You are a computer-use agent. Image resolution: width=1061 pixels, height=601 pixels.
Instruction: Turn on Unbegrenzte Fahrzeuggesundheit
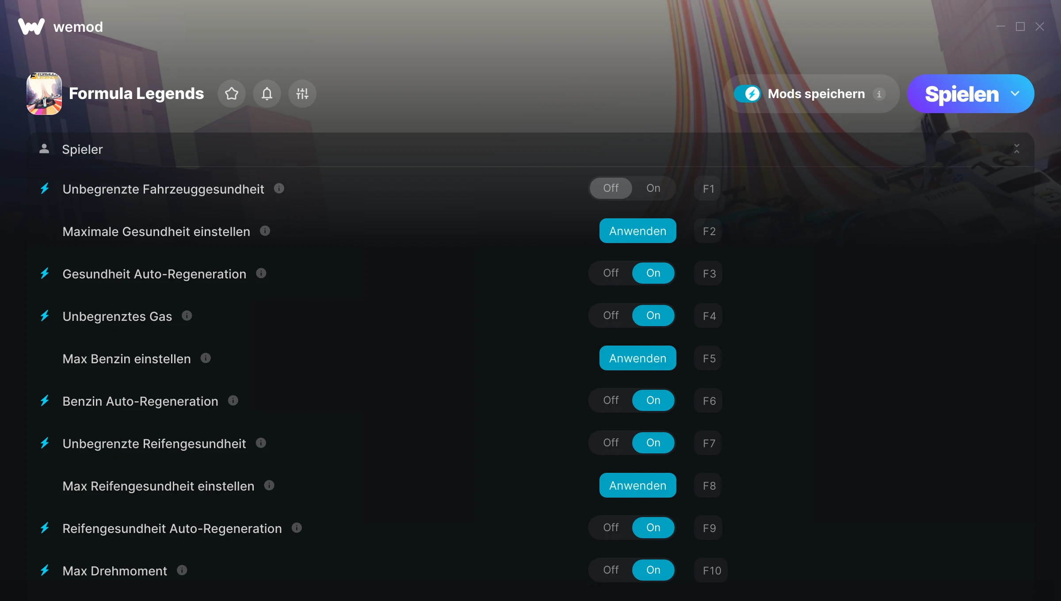653,188
